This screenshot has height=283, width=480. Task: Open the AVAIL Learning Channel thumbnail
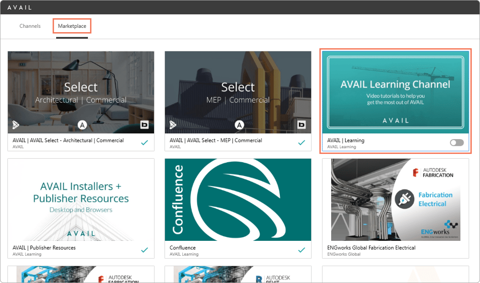pos(396,92)
